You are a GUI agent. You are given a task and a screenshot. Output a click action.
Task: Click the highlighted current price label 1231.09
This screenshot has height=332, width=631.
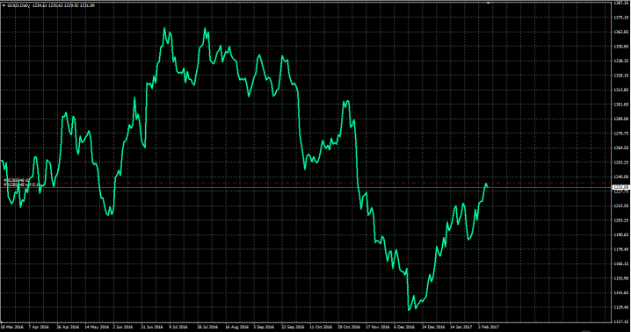[621, 187]
